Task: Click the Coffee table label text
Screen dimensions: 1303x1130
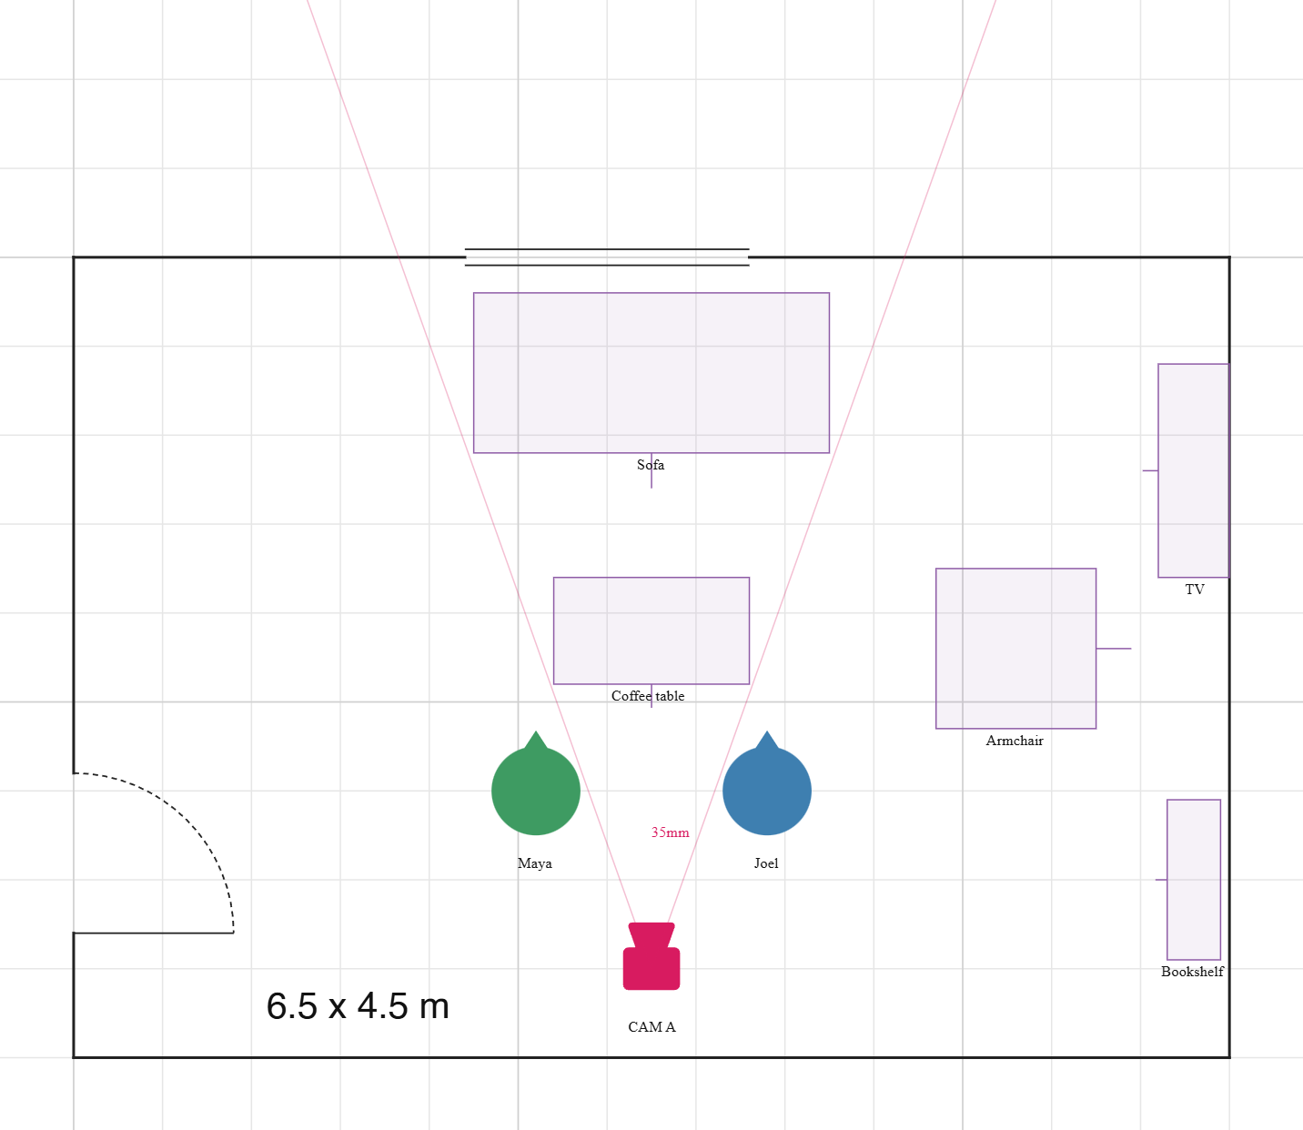Action: pyautogui.click(x=648, y=696)
